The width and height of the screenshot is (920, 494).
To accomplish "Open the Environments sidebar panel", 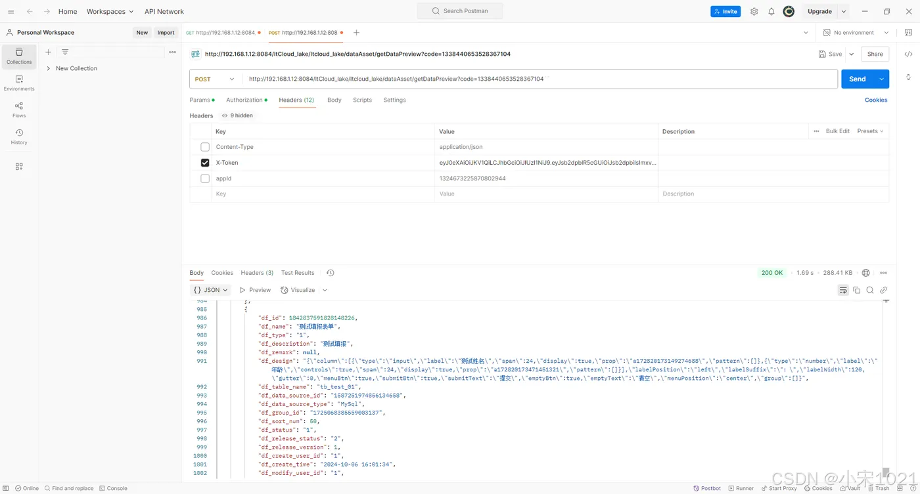I will 19,83.
